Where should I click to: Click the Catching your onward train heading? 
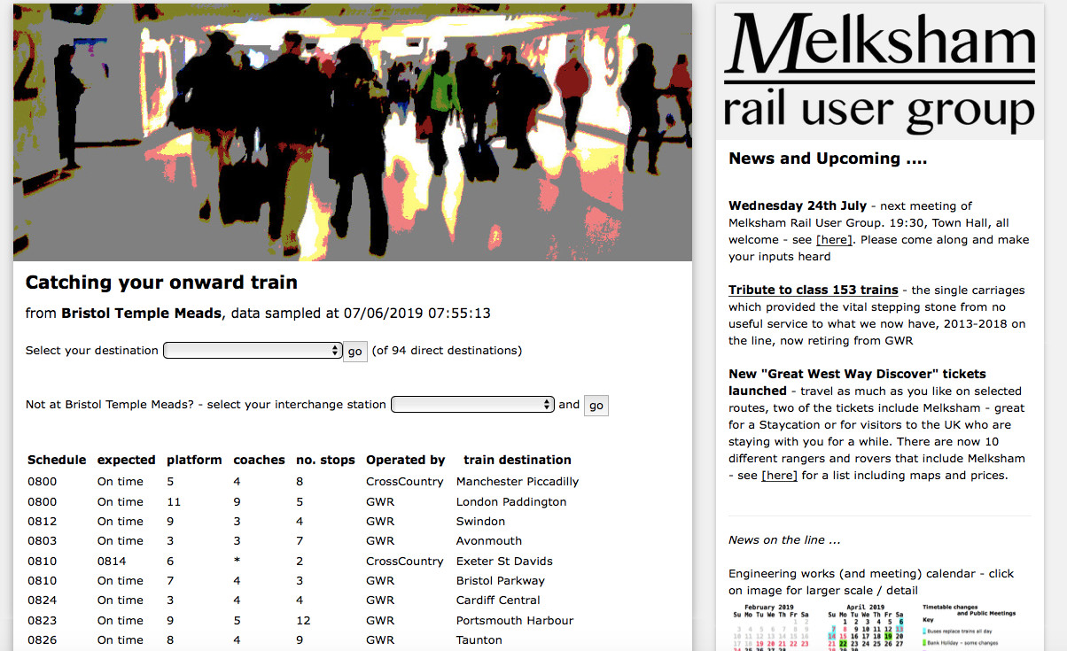161,283
